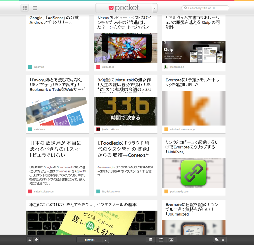Click the mindhack.sakura.ne.jp source label
The height and width of the screenshot is (245, 254).
[183, 129]
